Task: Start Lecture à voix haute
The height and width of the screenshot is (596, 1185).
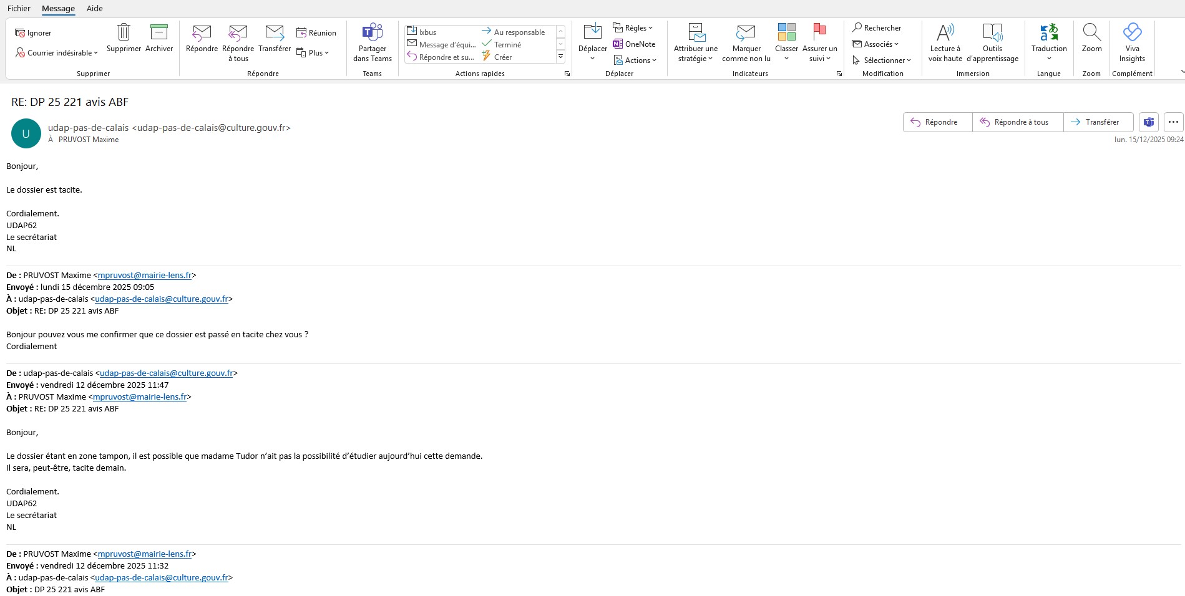Action: [x=945, y=32]
